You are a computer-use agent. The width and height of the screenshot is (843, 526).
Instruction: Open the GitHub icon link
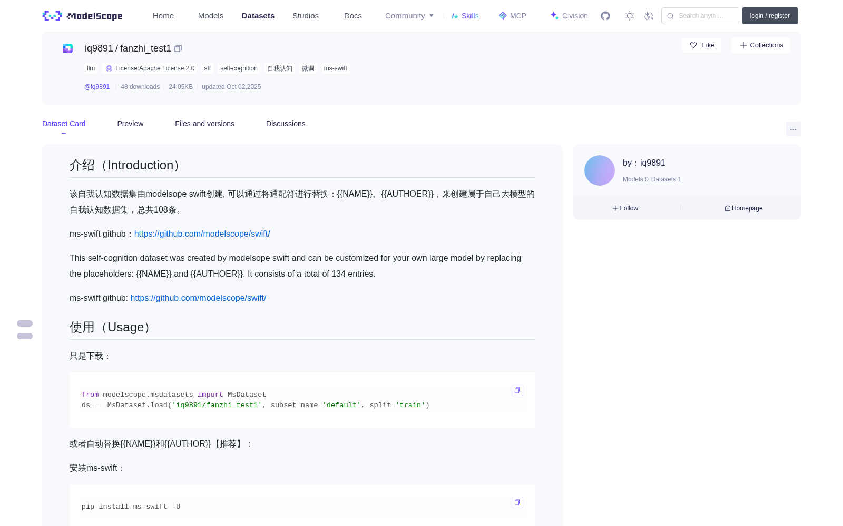(605, 16)
